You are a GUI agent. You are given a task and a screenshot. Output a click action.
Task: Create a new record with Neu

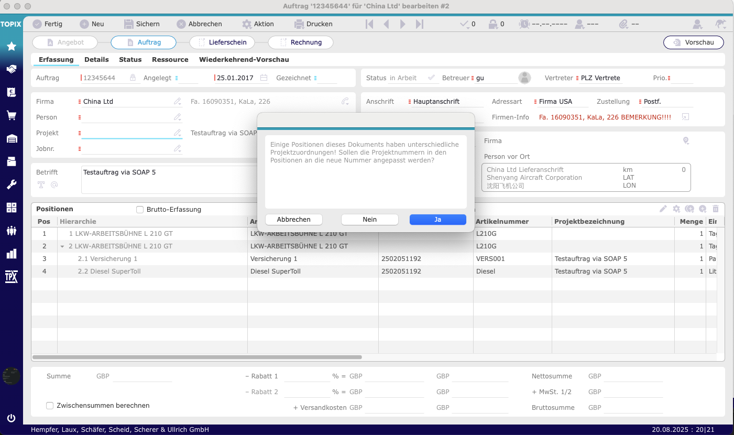(92, 24)
